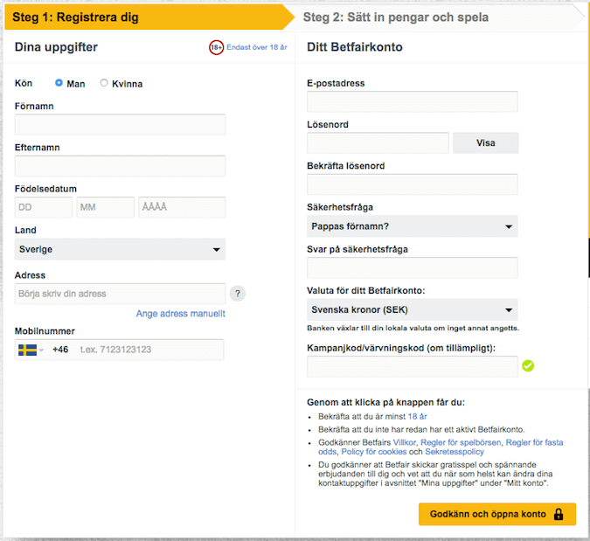
Task: Click the Kampanjkod/värvningskod input field
Action: pyautogui.click(x=412, y=366)
